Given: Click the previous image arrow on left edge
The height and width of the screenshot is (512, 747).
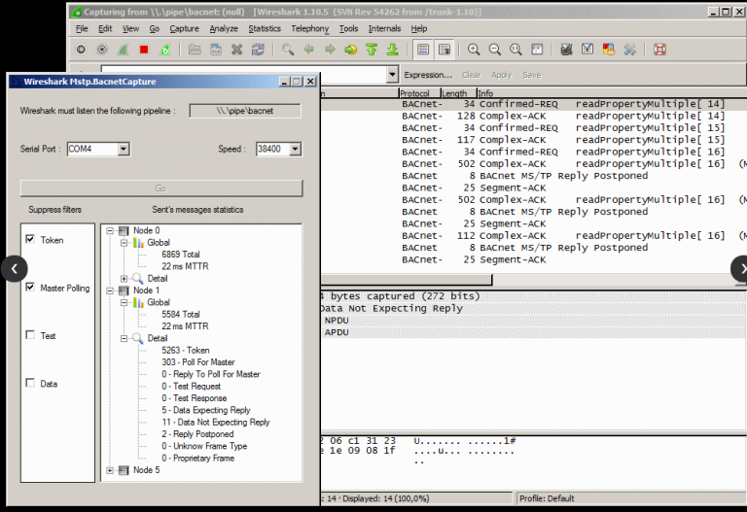Looking at the screenshot, I should [x=15, y=269].
